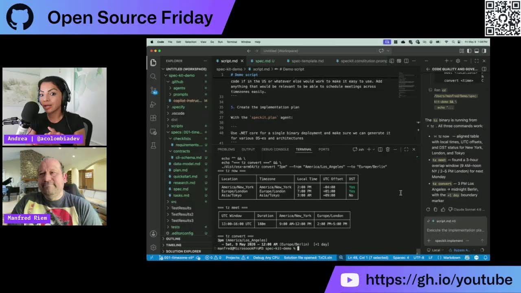Image resolution: width=521 pixels, height=293 pixels.
Task: Open the Manage gear in activity bar
Action: [153, 247]
